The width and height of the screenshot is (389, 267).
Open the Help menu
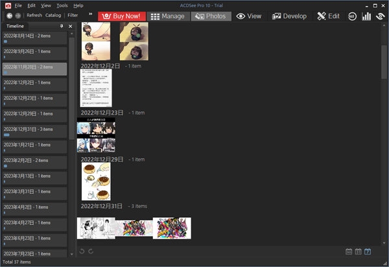pos(78,5)
